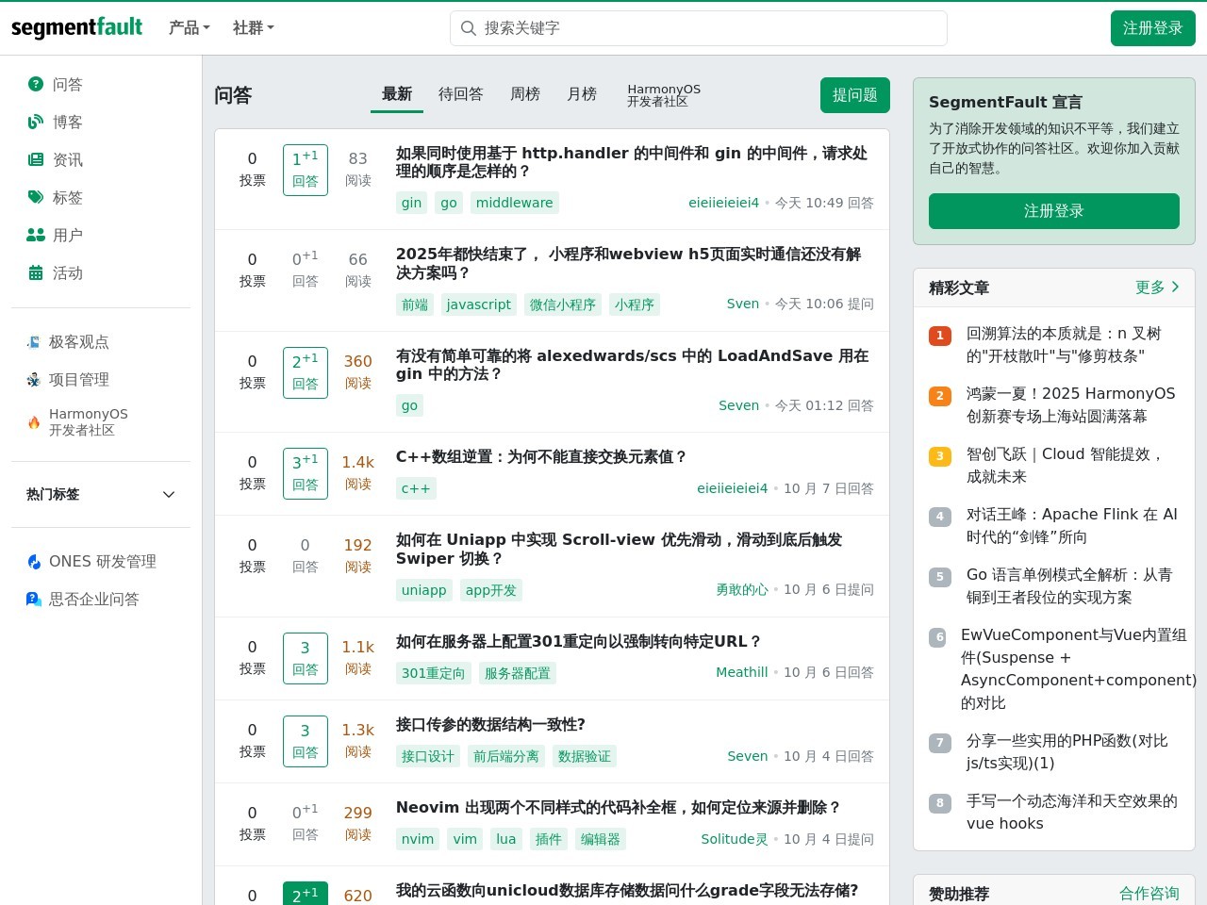Image resolution: width=1207 pixels, height=905 pixels.
Task: Open the C++数组逆置 question title
Action: 541,456
